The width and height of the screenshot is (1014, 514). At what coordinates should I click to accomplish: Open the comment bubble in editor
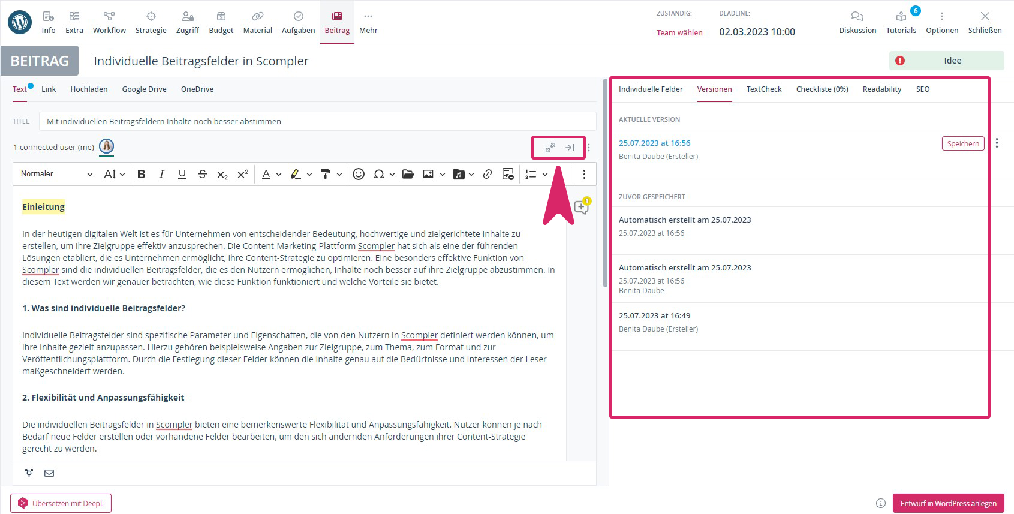pyautogui.click(x=581, y=207)
